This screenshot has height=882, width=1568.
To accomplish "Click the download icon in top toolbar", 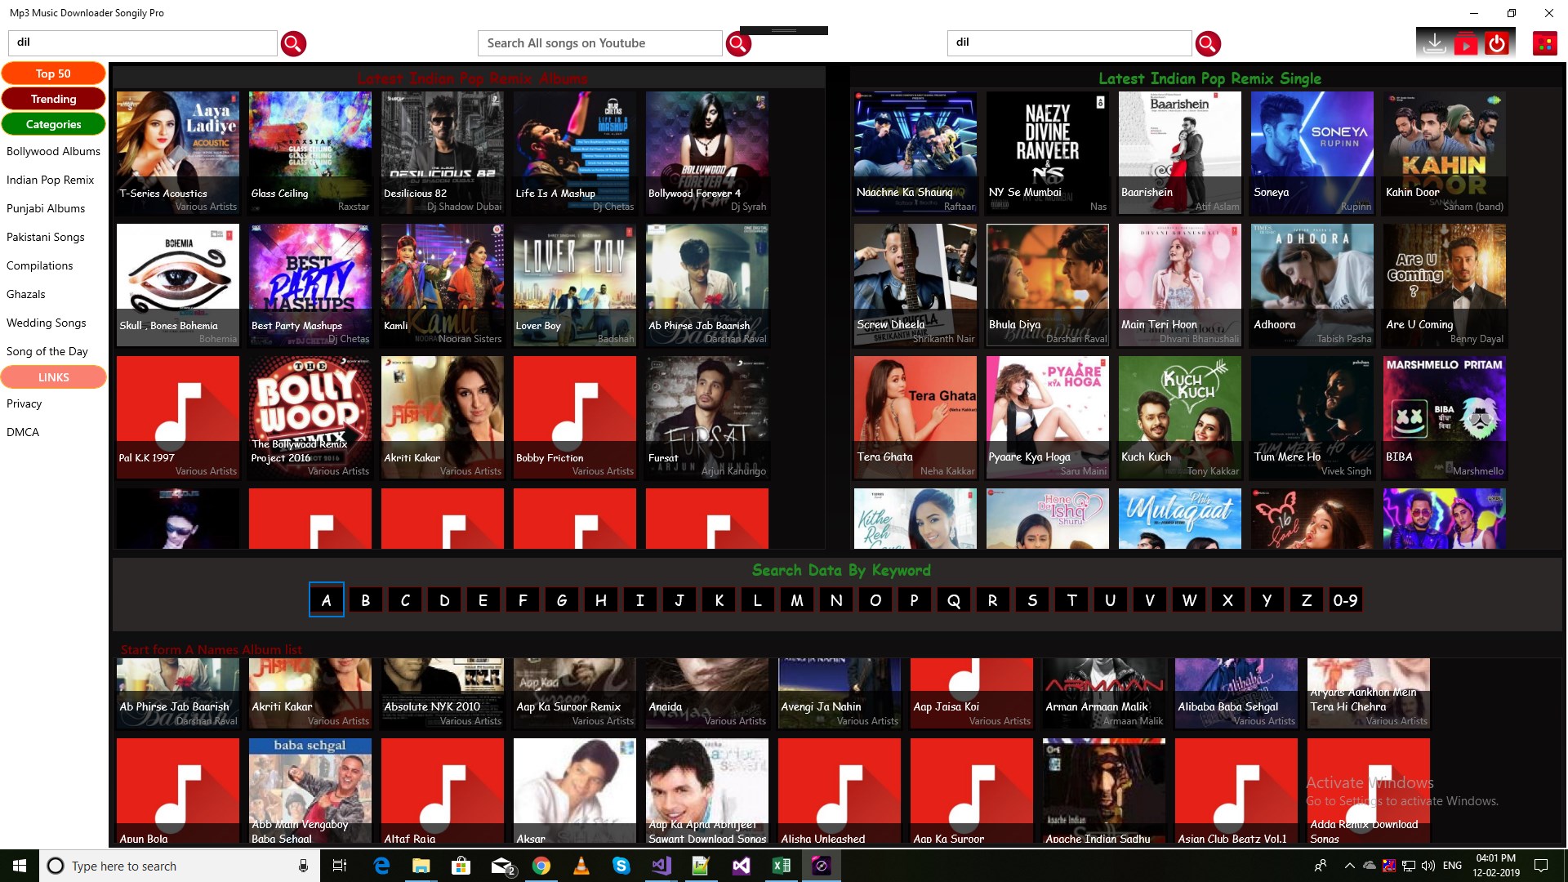I will 1434,42.
